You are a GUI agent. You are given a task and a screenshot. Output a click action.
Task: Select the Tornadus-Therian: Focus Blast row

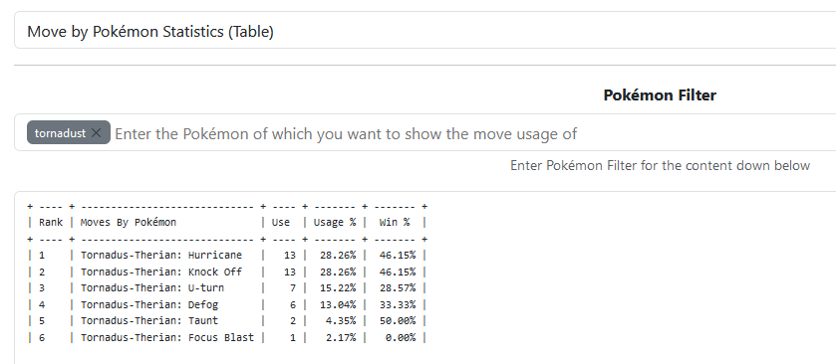click(227, 337)
